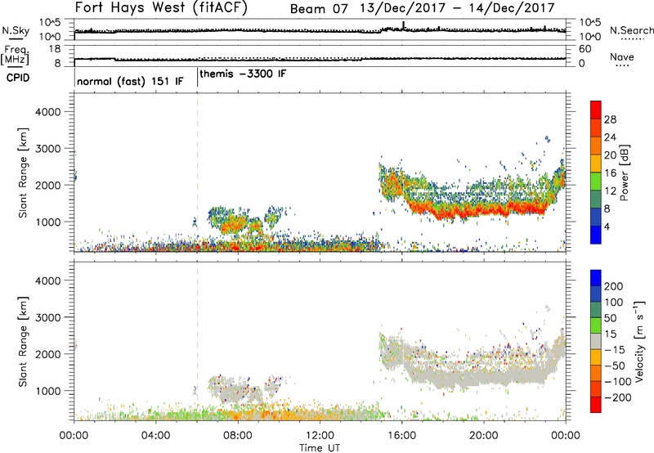Click the '16:00' time axis tick label

pos(402,436)
